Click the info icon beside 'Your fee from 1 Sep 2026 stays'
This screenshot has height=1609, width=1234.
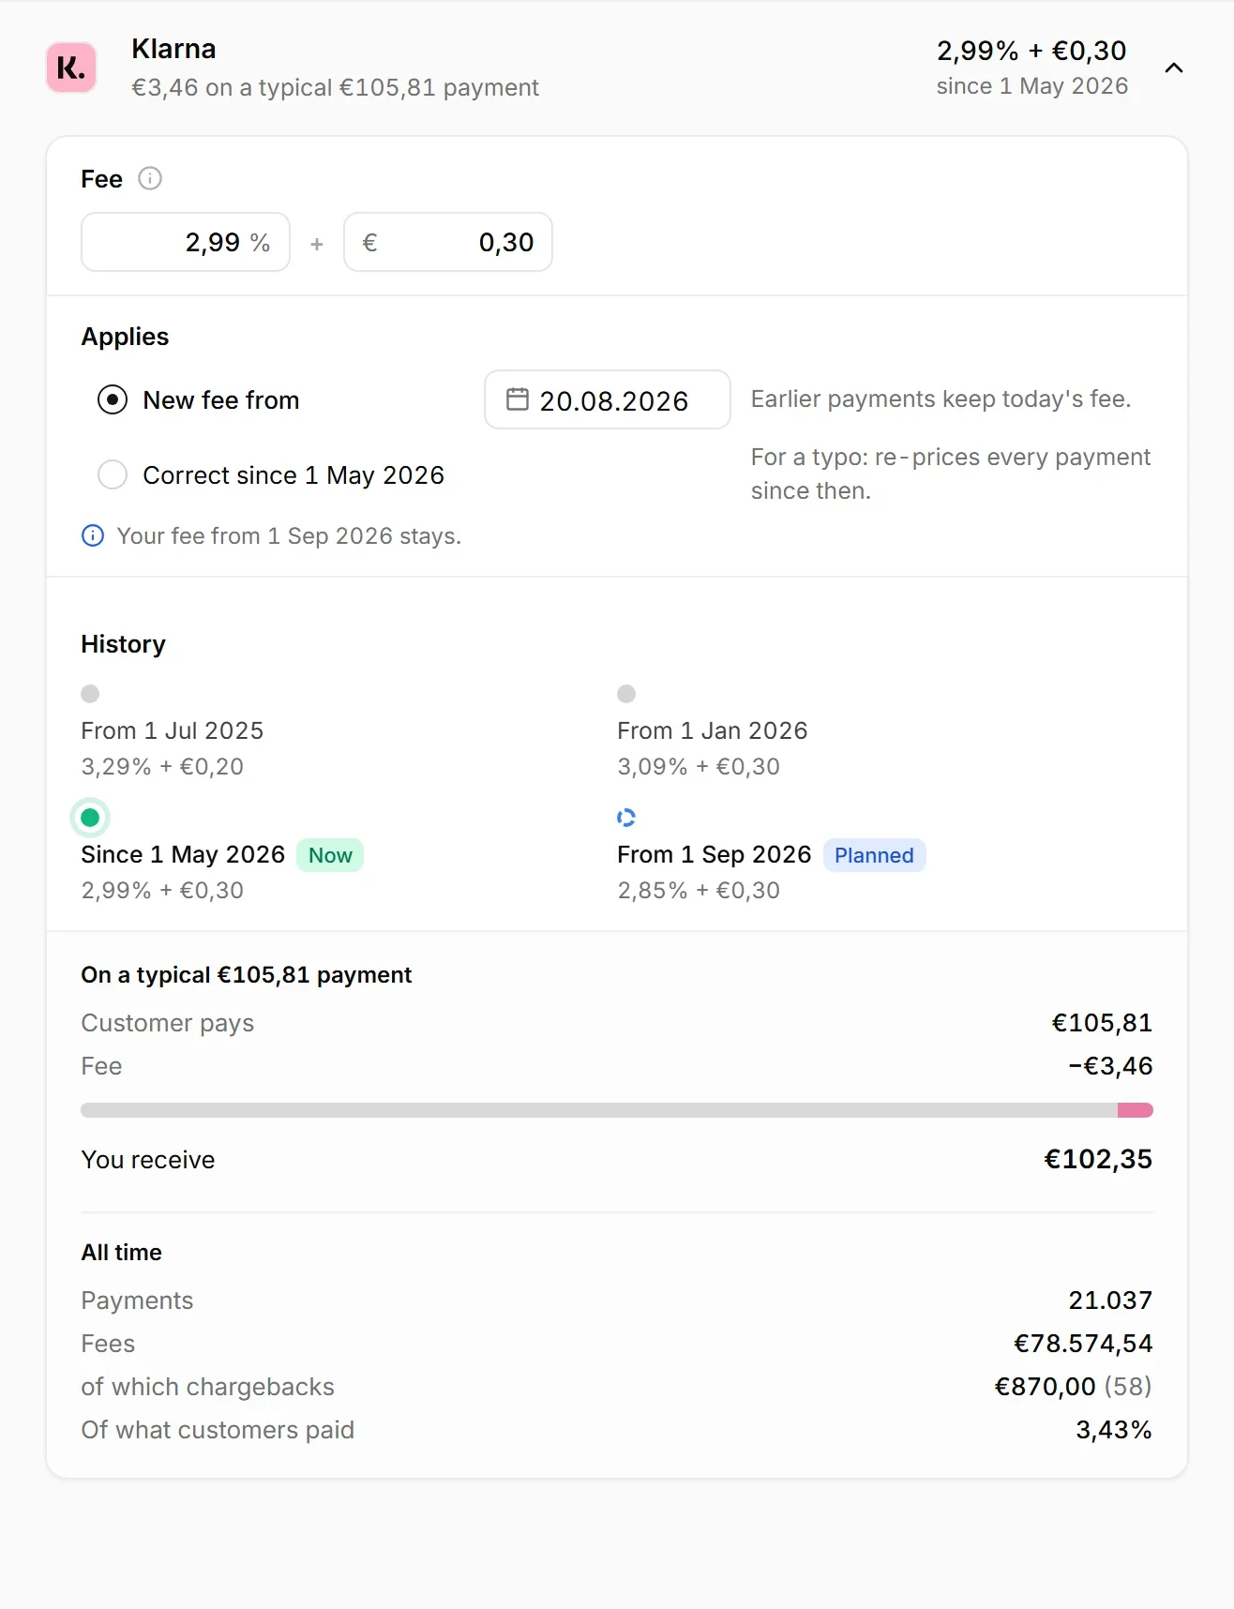point(93,535)
